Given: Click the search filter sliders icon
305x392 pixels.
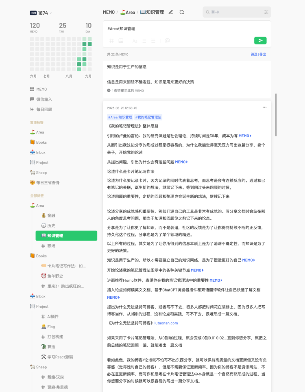Looking at the screenshot, I should click(x=266, y=12).
